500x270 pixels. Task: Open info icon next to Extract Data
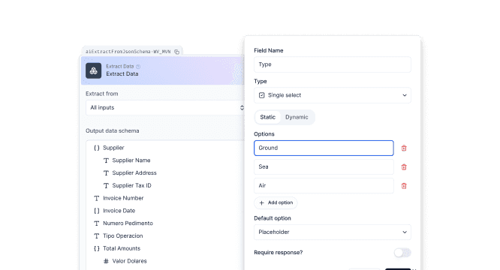coord(138,67)
